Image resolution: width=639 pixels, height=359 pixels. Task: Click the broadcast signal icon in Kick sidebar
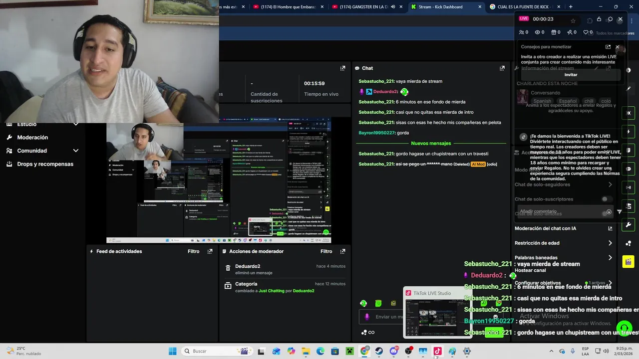click(x=629, y=187)
